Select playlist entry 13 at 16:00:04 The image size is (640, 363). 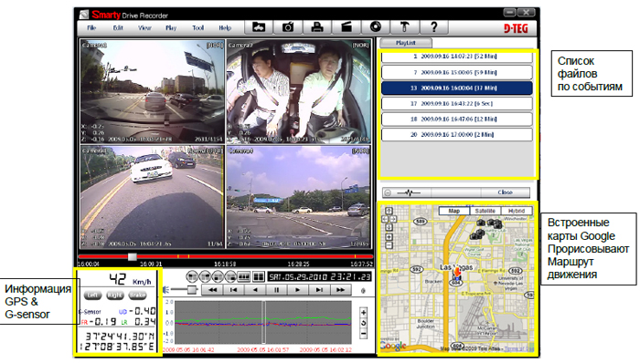[457, 88]
